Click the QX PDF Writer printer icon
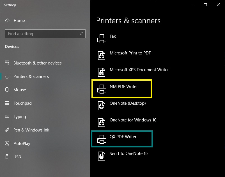 tap(102, 139)
